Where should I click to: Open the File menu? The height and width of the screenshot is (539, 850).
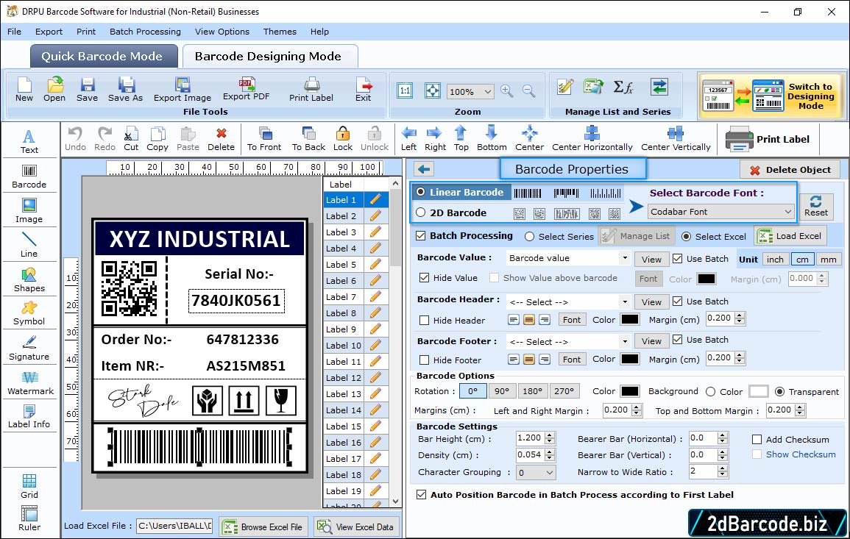pyautogui.click(x=14, y=32)
